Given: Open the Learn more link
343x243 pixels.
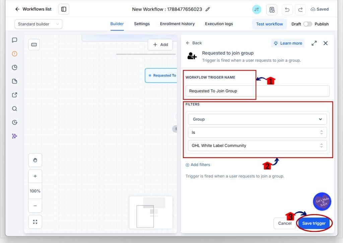Looking at the screenshot, I should pos(288,43).
